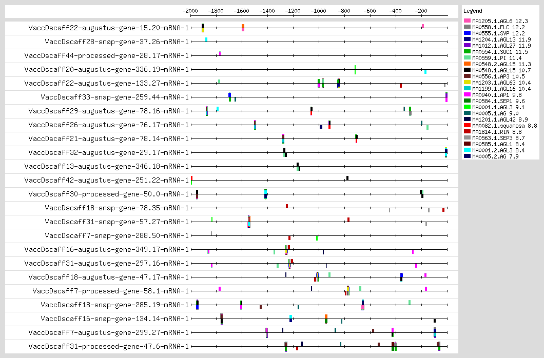
Task: Select the blue MA0555.1.SVP legend swatch
Action: click(467, 33)
